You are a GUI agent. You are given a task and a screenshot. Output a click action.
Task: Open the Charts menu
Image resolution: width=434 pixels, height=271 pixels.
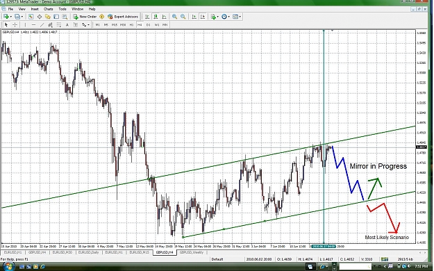click(48, 9)
